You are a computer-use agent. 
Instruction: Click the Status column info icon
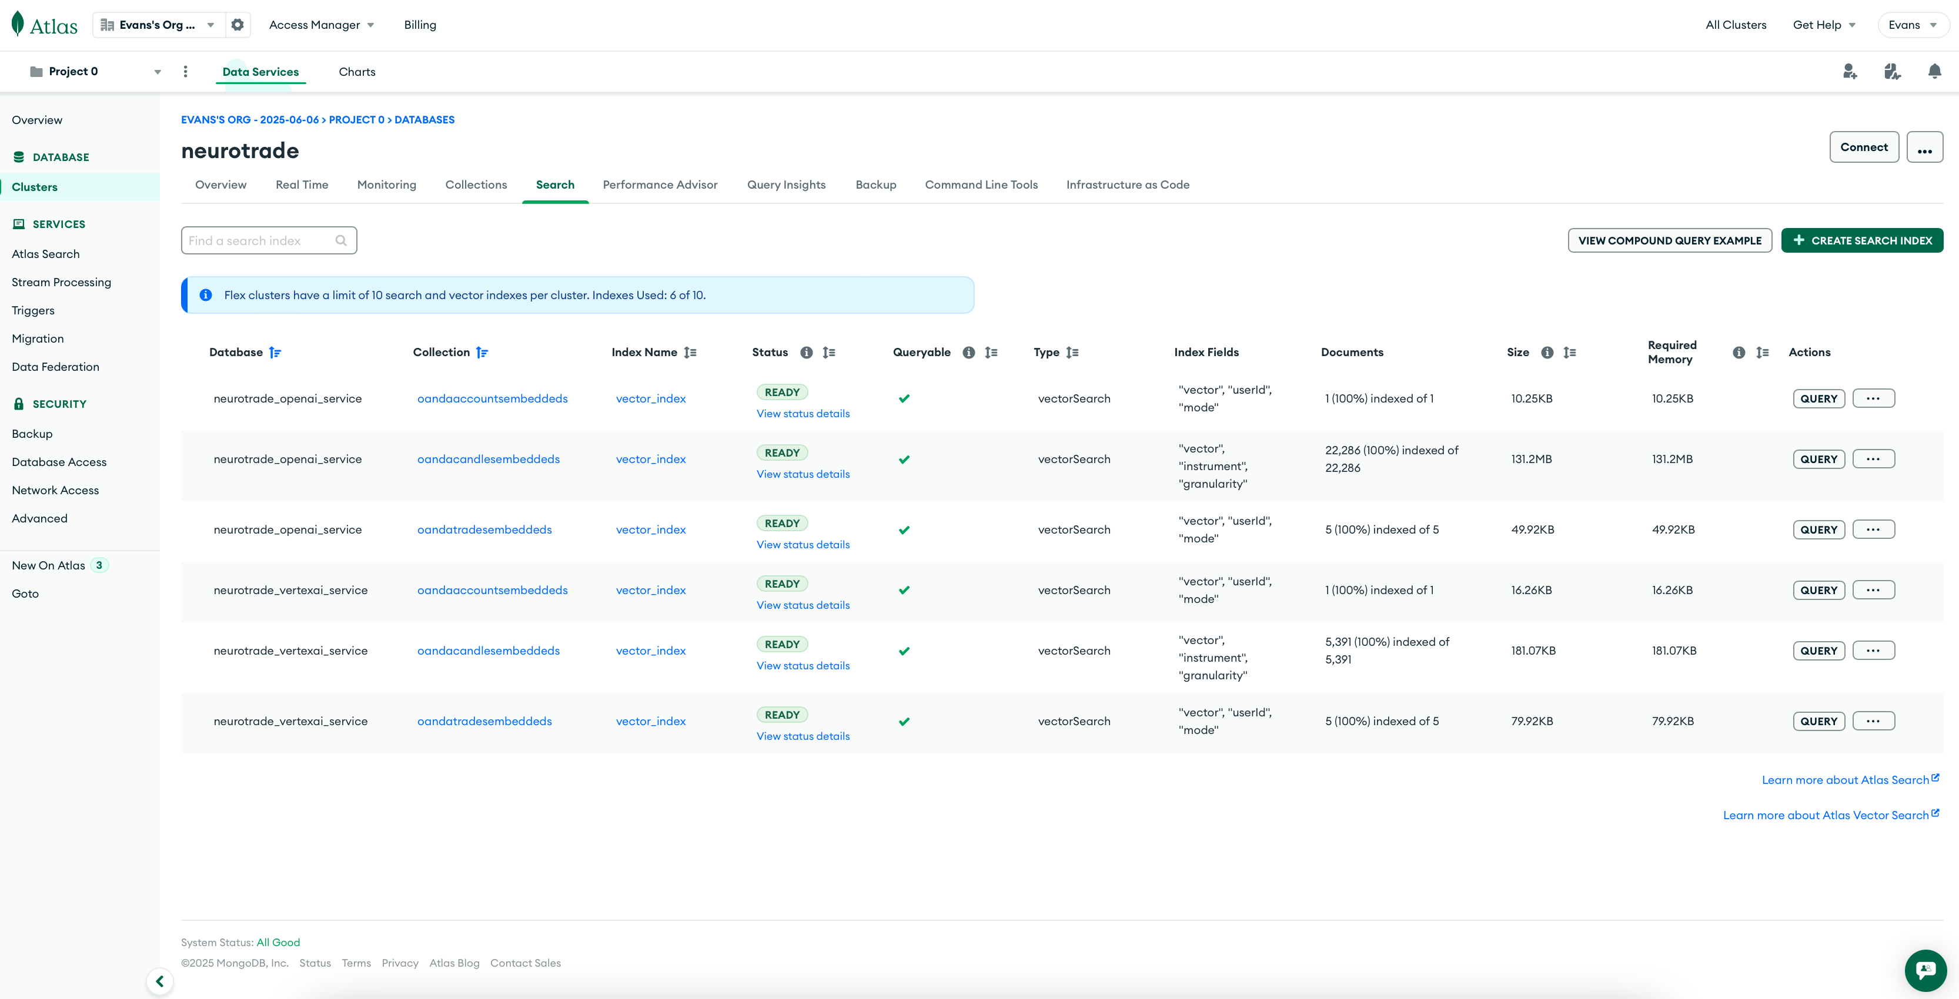click(x=806, y=353)
